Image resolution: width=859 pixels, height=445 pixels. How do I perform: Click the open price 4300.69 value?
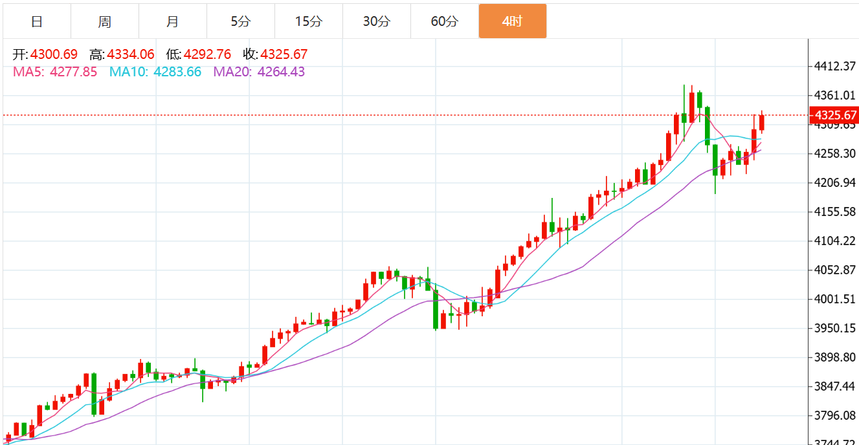pyautogui.click(x=54, y=55)
